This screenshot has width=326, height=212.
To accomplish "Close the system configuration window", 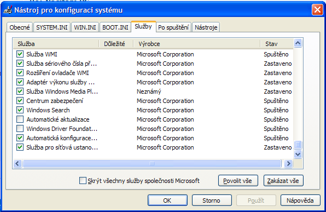I will (317, 10).
